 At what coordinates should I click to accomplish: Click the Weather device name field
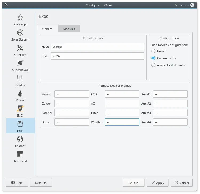click(x=122, y=122)
